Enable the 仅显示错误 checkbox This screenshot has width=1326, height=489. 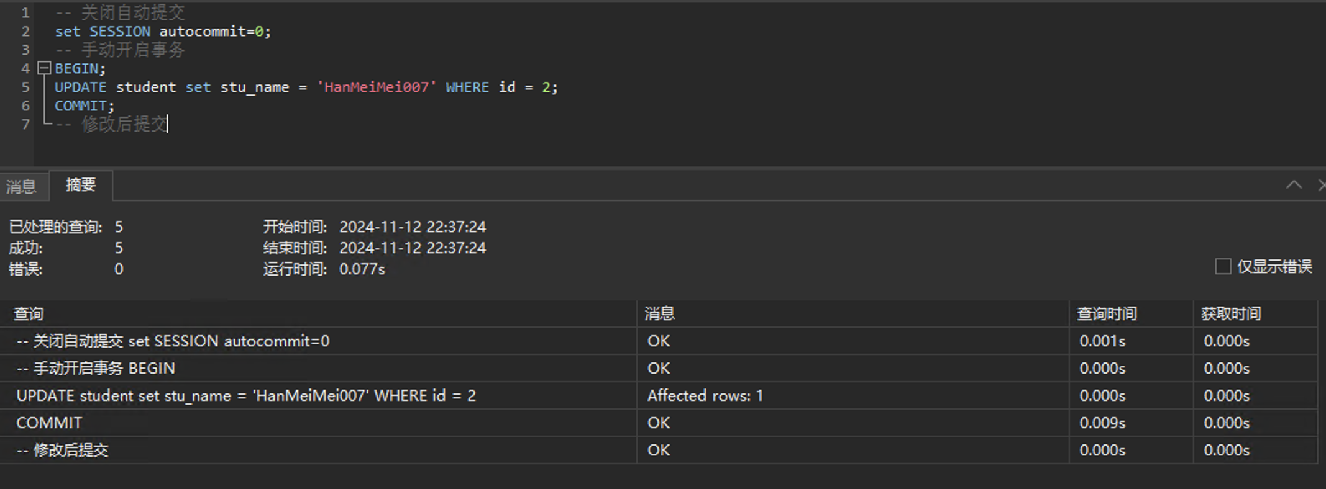point(1222,267)
